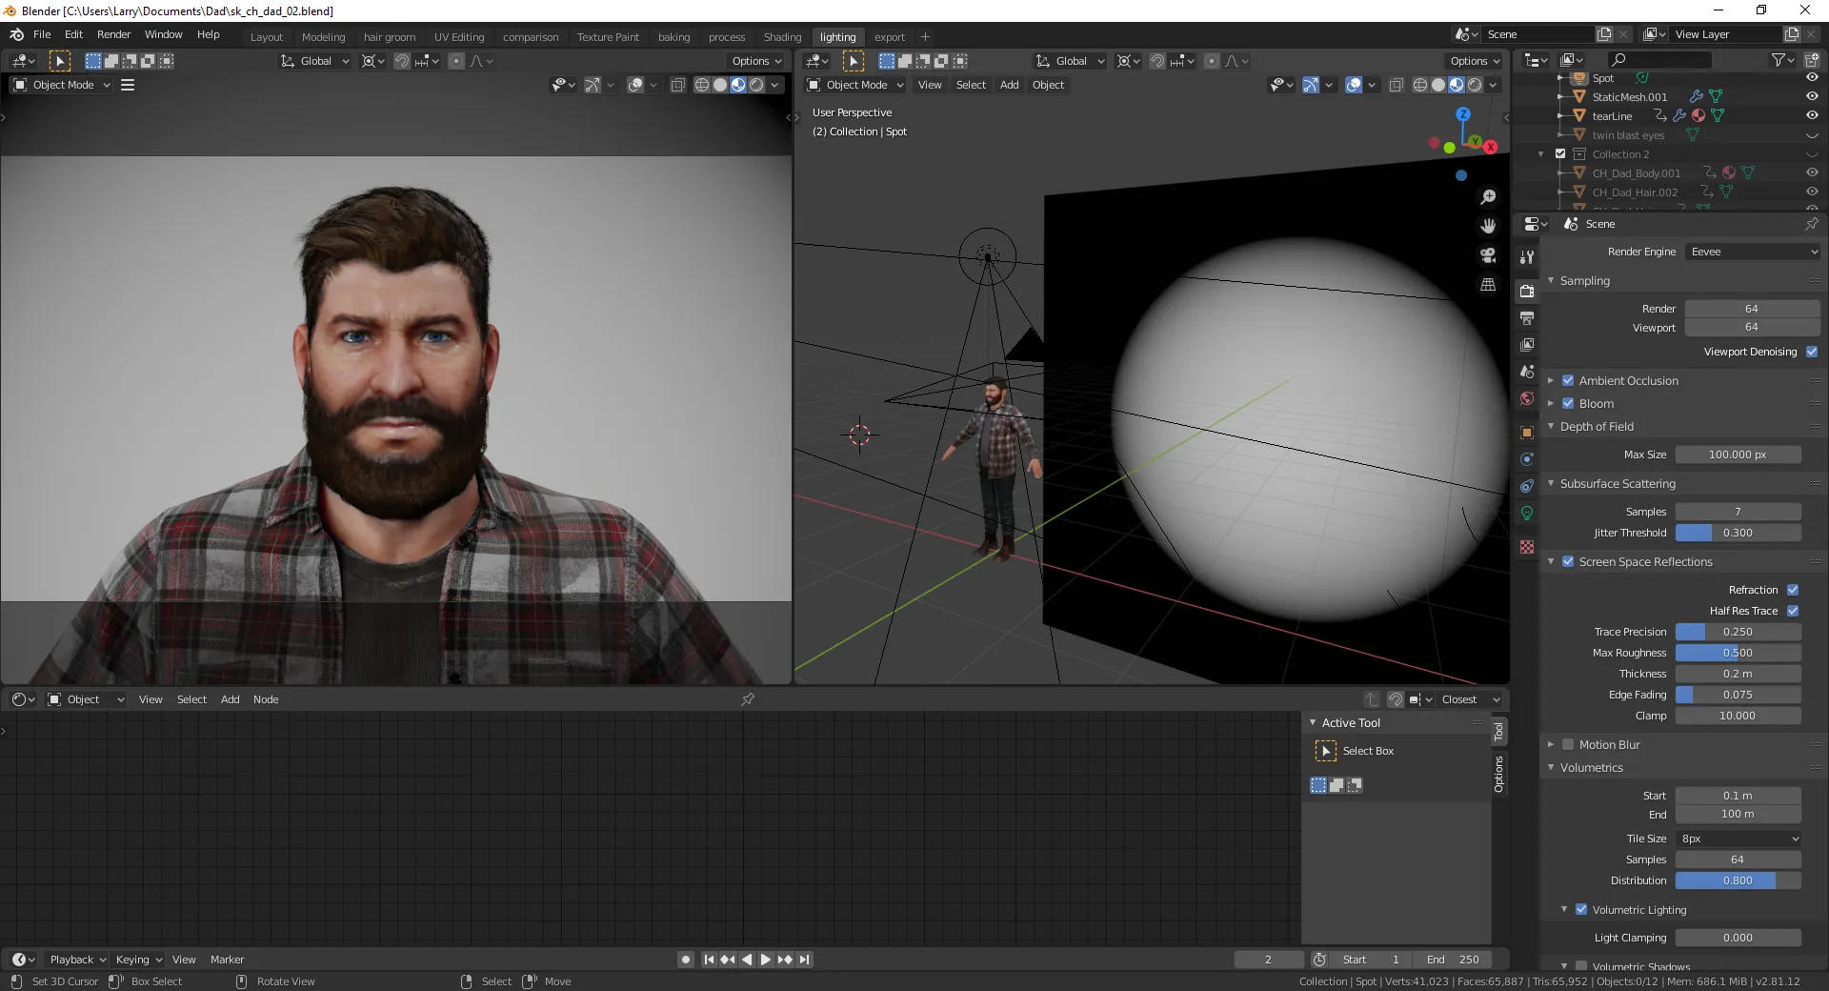This screenshot has width=1829, height=991.
Task: Hide tearLine using its eye icon
Action: coord(1812,115)
